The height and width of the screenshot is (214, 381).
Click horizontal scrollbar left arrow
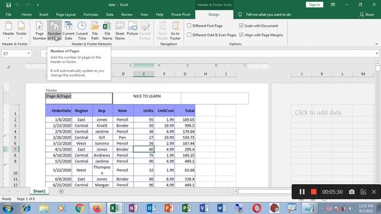click(236, 191)
